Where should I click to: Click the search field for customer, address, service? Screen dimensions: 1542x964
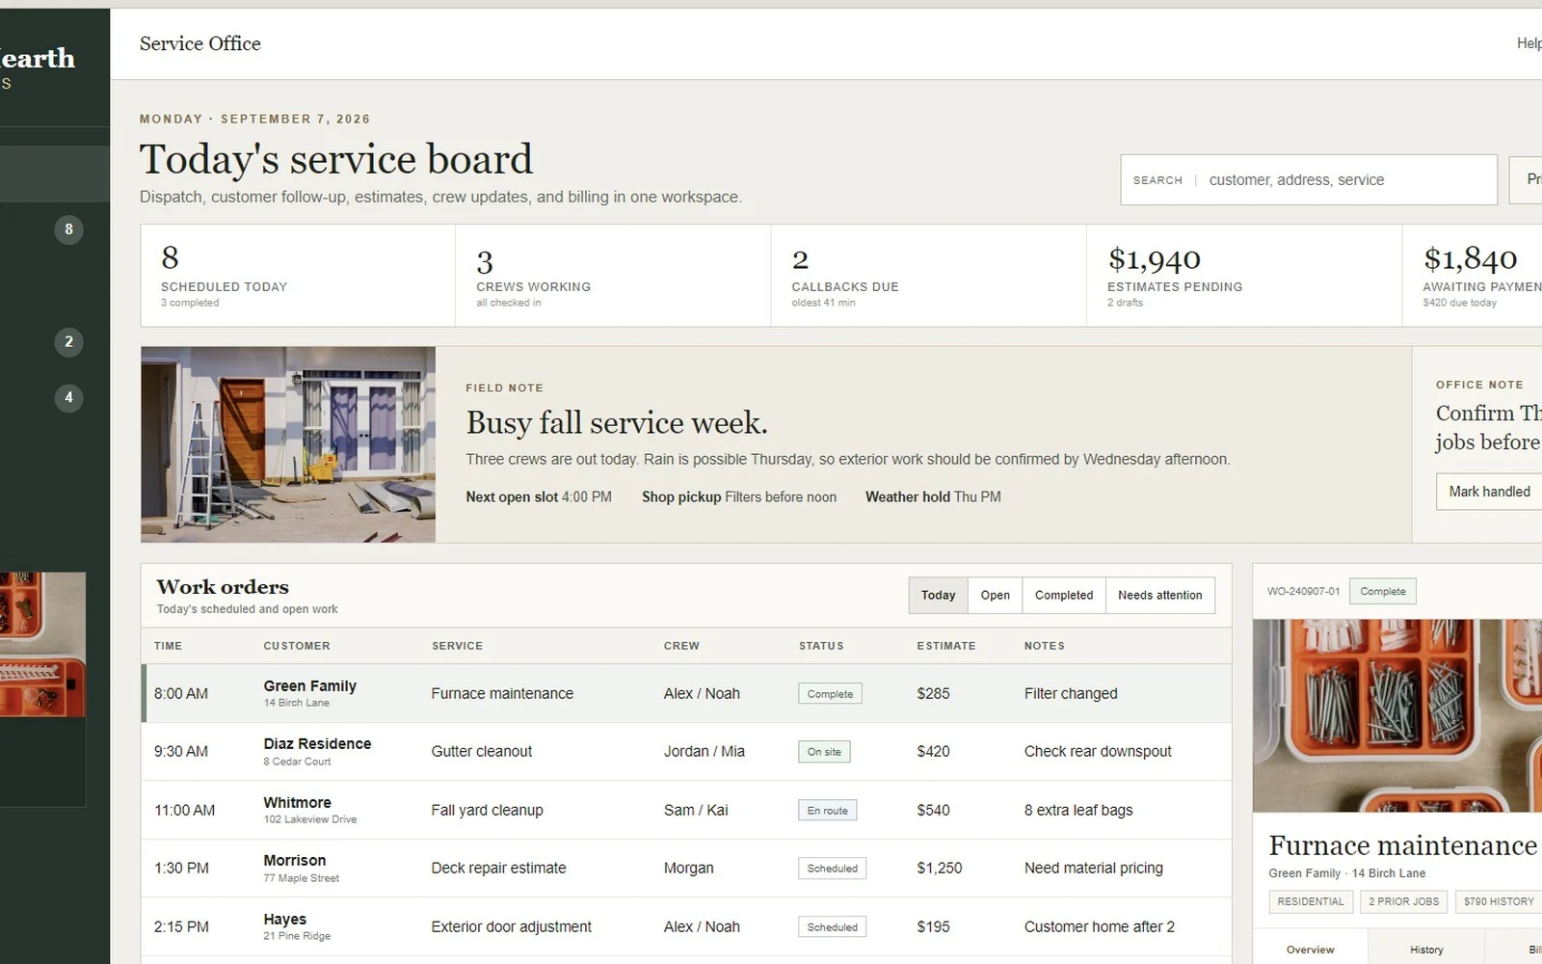tap(1308, 180)
